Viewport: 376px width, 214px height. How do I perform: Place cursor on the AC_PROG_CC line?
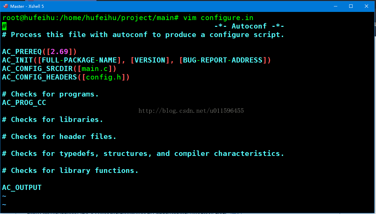(24, 103)
